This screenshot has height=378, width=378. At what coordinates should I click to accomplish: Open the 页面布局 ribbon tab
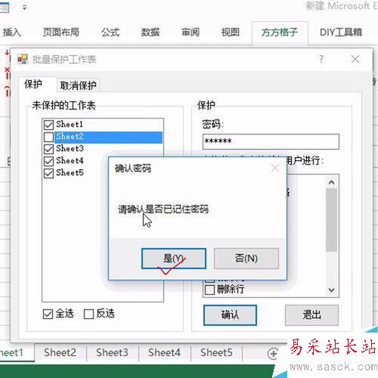click(60, 33)
